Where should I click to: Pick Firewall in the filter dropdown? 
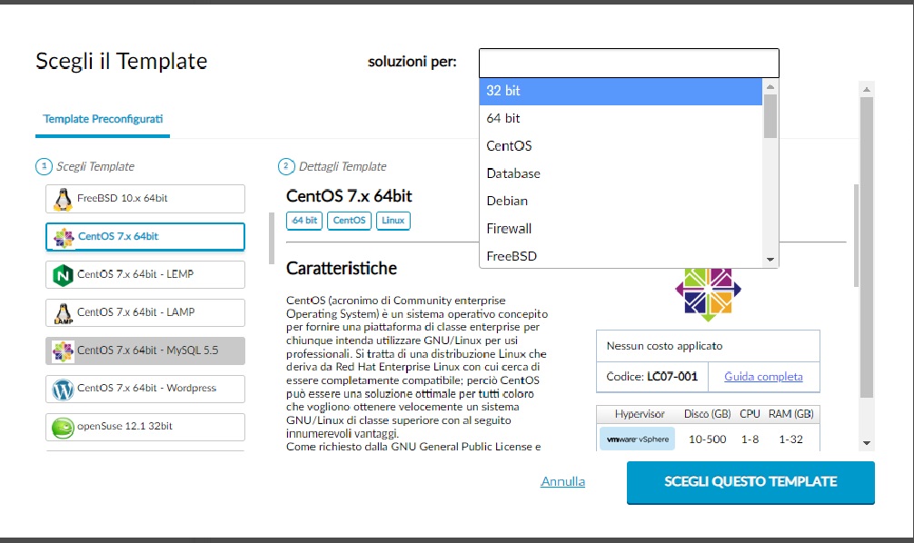click(x=621, y=229)
